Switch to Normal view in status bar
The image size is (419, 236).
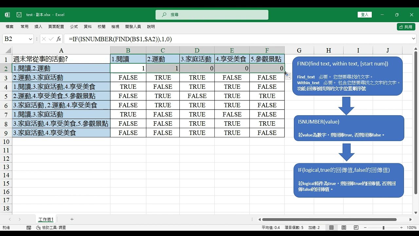pos(332,227)
